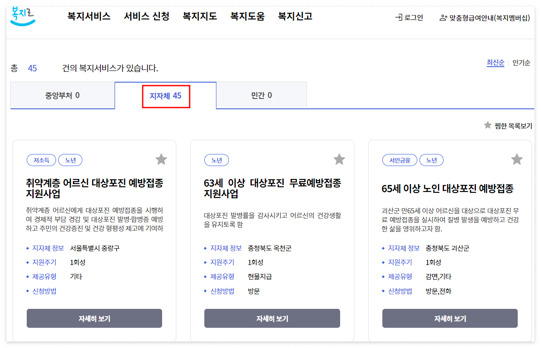This screenshot has height=348, width=541.
Task: Click the text 충청북도 옥천군
Action: tap(270, 248)
